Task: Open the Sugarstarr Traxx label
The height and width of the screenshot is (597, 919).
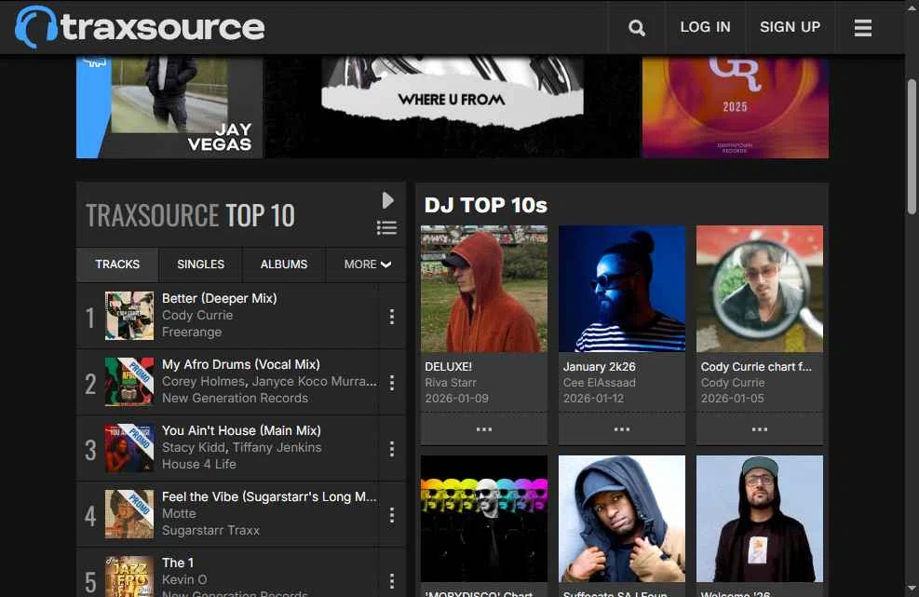Action: pos(210,531)
